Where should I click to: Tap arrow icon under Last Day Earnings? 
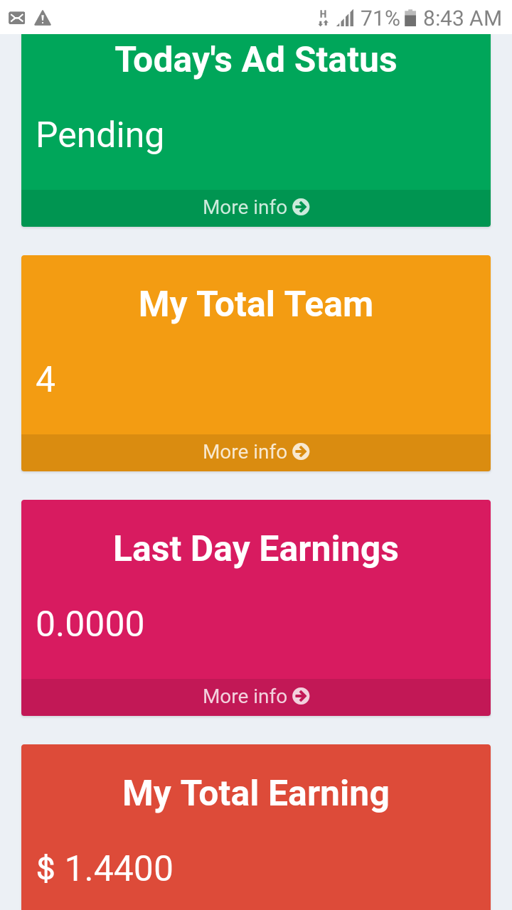tap(302, 696)
